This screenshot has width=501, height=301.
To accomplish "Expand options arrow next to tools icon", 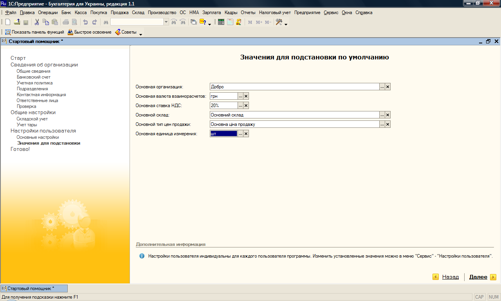I will (x=286, y=24).
